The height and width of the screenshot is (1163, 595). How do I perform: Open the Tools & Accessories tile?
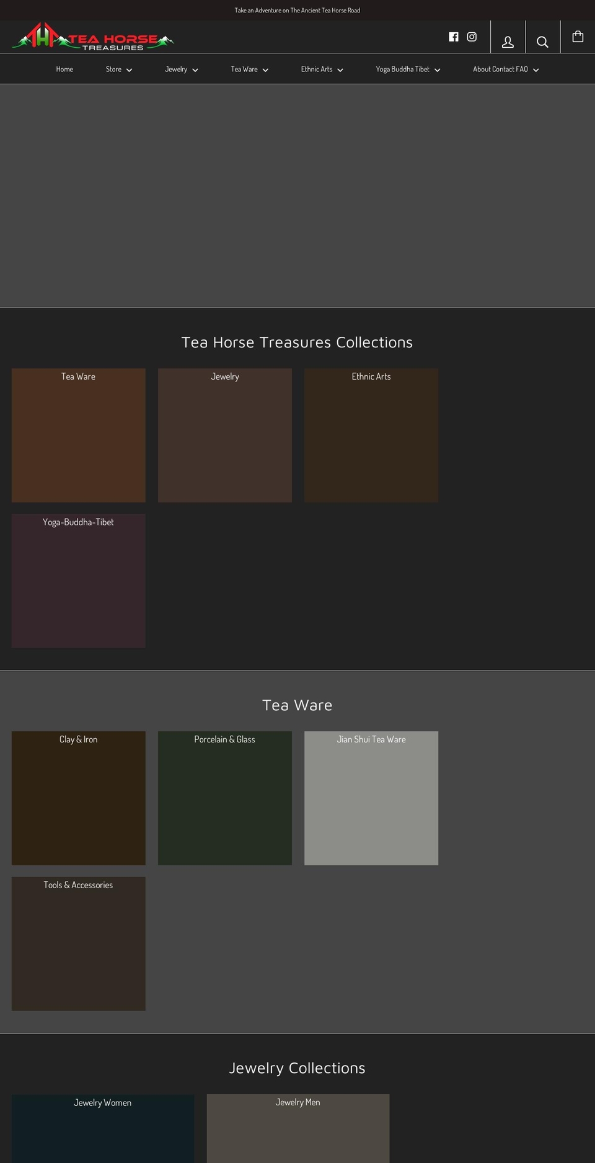78,944
